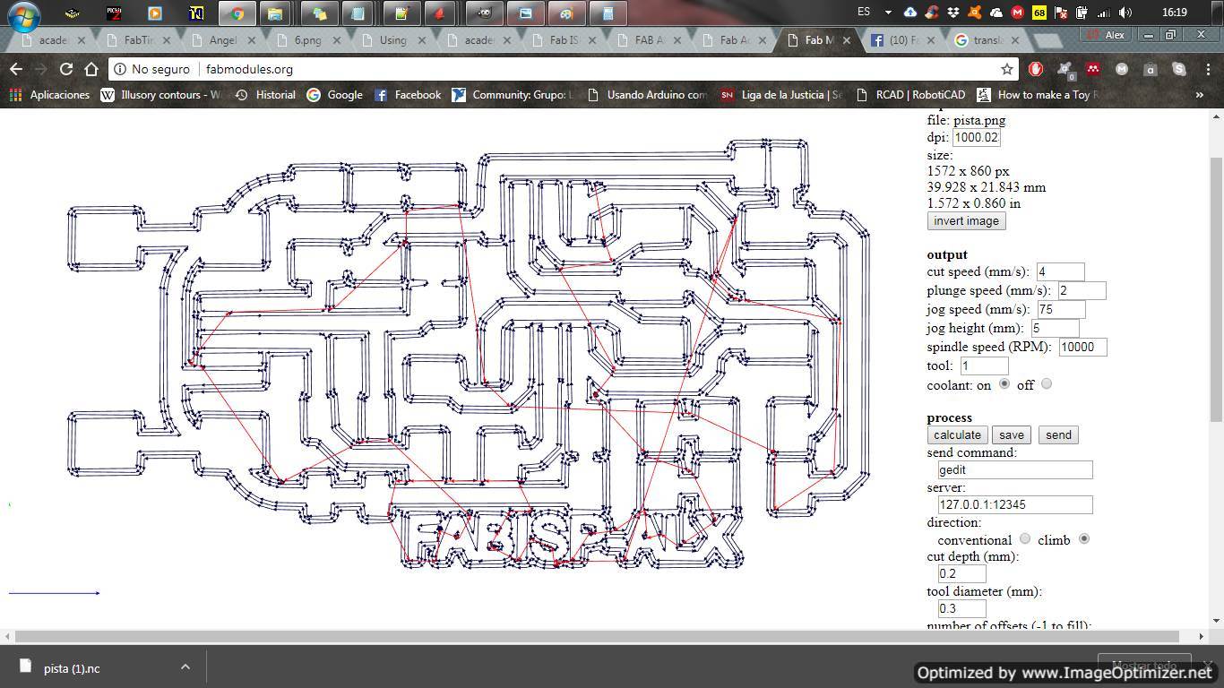Click the save button under process
1224x688 pixels.
[x=1012, y=435]
